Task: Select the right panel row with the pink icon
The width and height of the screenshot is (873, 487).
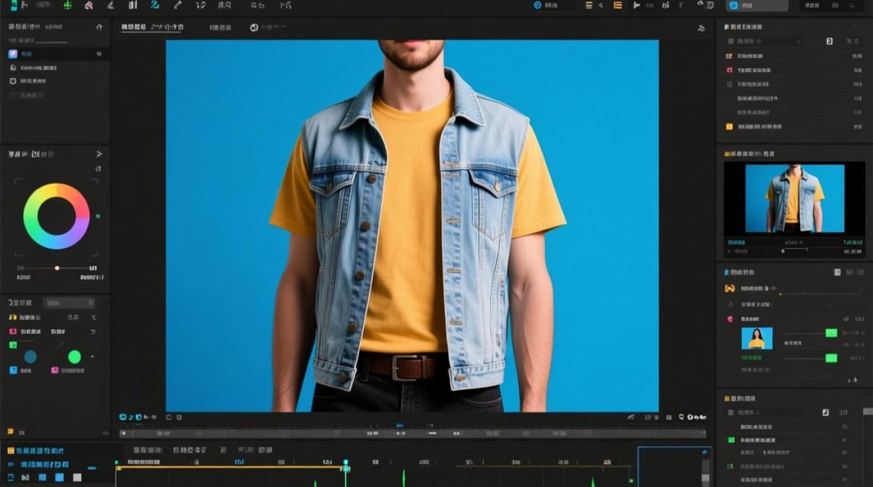Action: click(x=794, y=70)
